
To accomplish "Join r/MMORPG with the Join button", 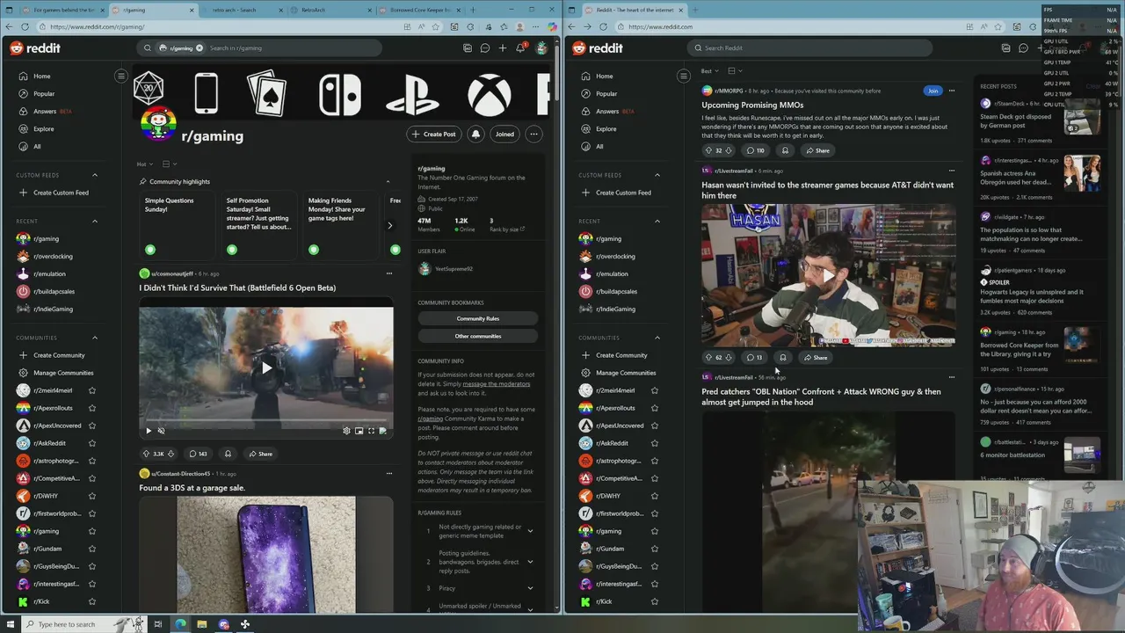I will pos(933,91).
